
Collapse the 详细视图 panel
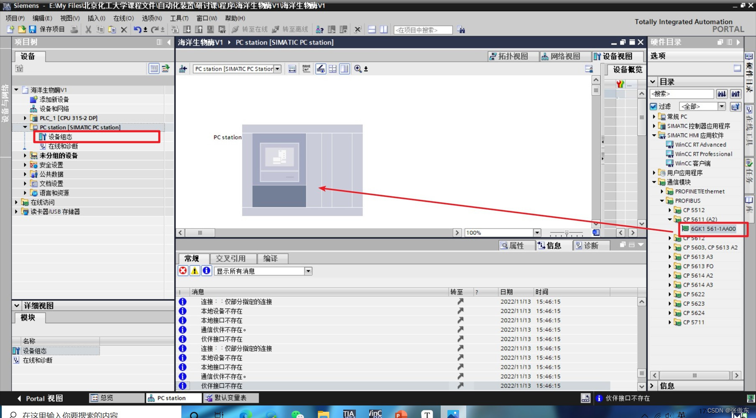(17, 306)
